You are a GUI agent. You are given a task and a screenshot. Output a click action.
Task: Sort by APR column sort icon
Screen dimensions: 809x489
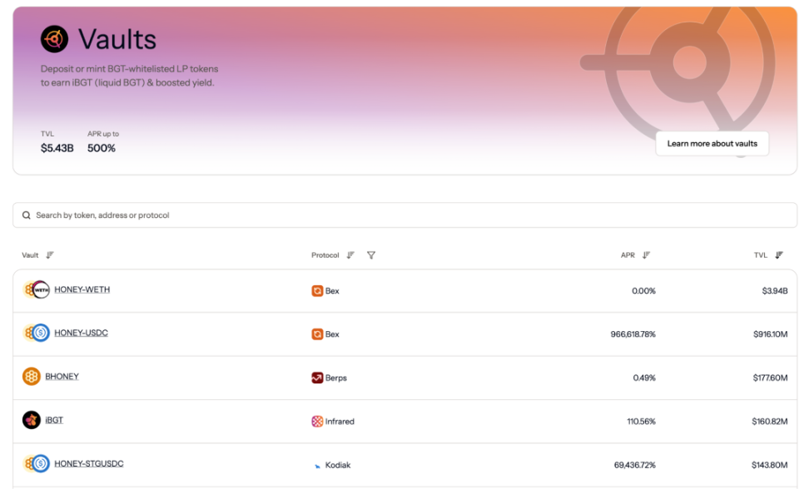pos(647,255)
